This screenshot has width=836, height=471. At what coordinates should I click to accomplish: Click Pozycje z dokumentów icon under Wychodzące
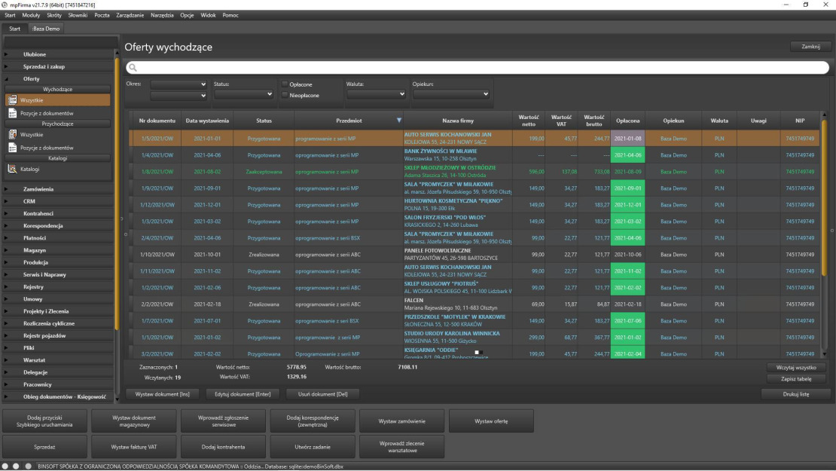pyautogui.click(x=12, y=113)
